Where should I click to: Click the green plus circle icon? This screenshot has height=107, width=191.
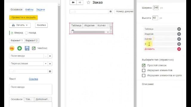click(19, 48)
